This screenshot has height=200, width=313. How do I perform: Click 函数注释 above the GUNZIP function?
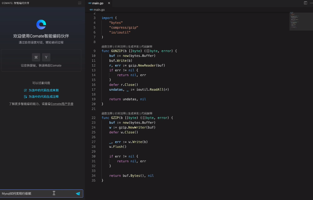(107, 47)
